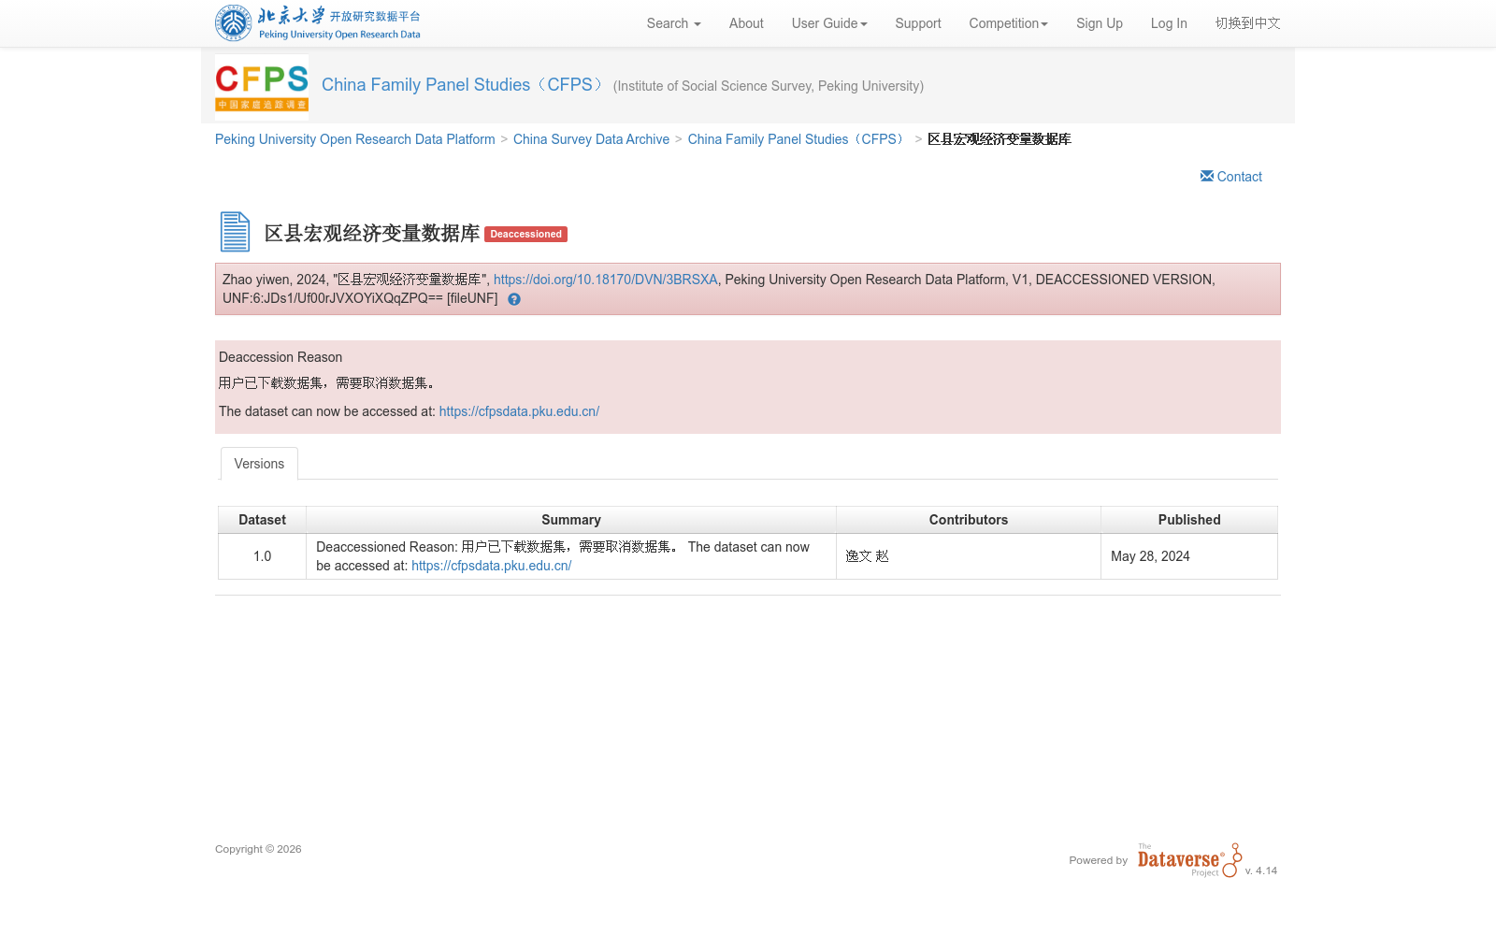The width and height of the screenshot is (1496, 935).
Task: Go to Peking University Open Research Data Platform breadcrumb
Action: pyautogui.click(x=355, y=139)
